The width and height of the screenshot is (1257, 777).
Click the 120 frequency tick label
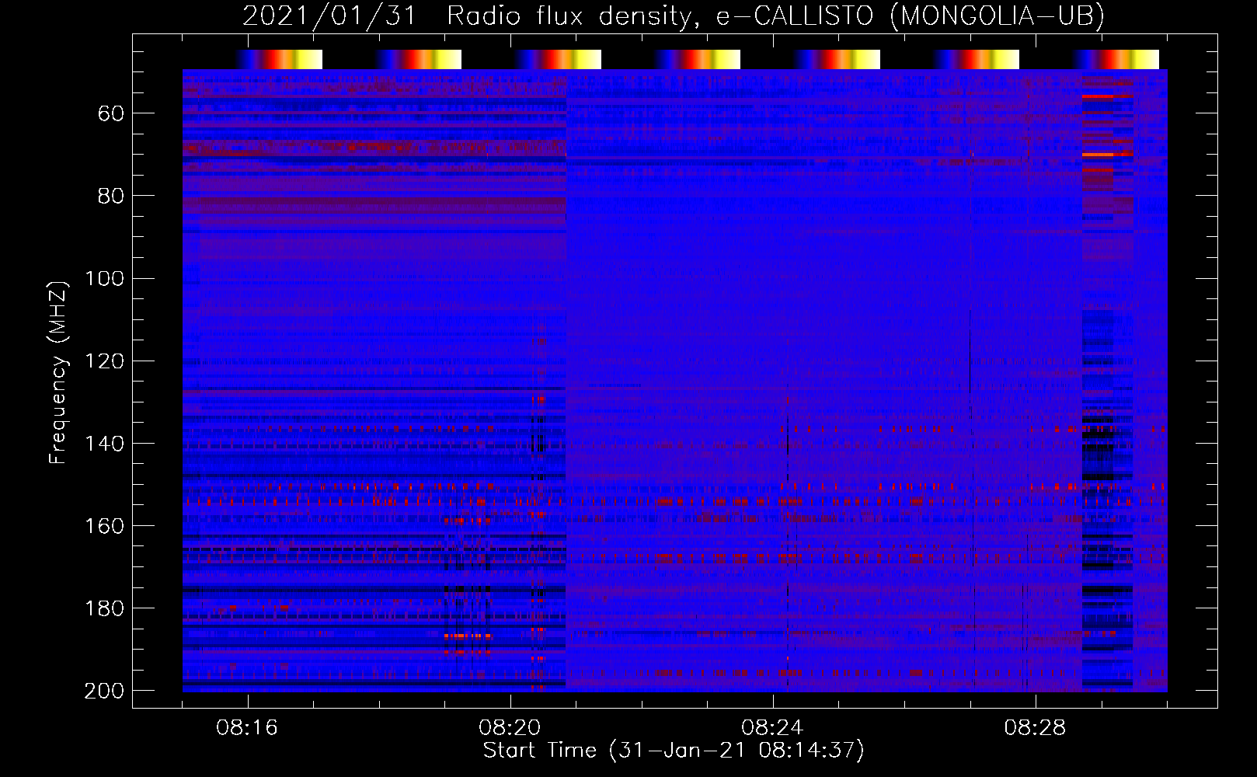pyautogui.click(x=104, y=361)
